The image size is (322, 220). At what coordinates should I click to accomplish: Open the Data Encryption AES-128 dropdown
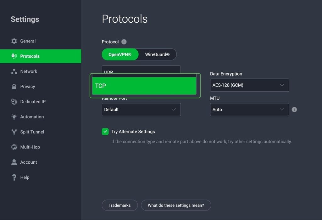point(249,85)
